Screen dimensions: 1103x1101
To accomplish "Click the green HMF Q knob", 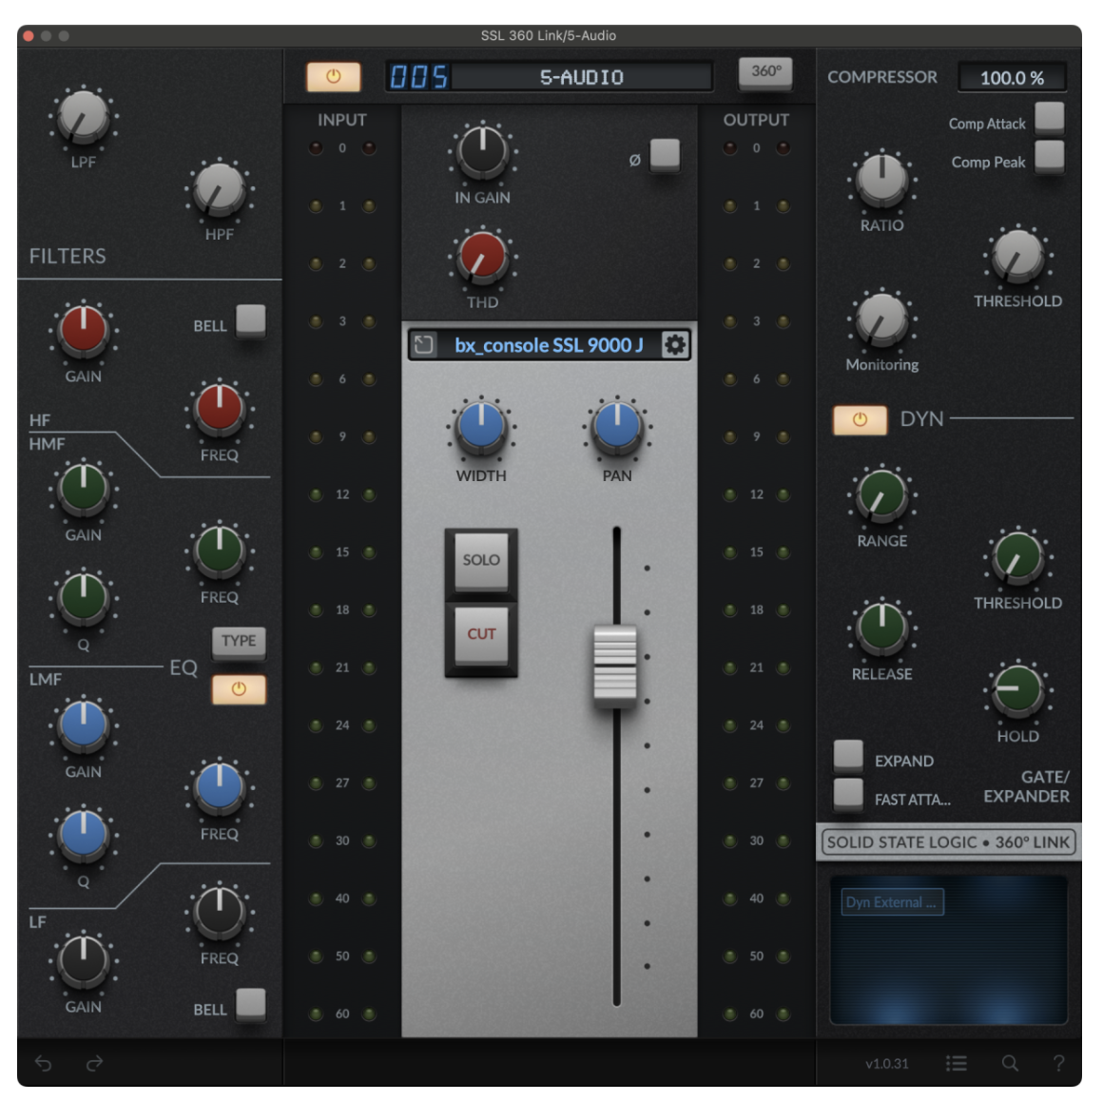I will [83, 599].
